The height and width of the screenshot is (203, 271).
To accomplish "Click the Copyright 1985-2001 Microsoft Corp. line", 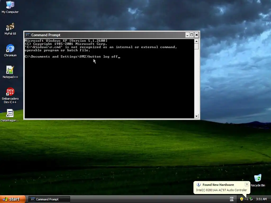I will pos(66,44).
